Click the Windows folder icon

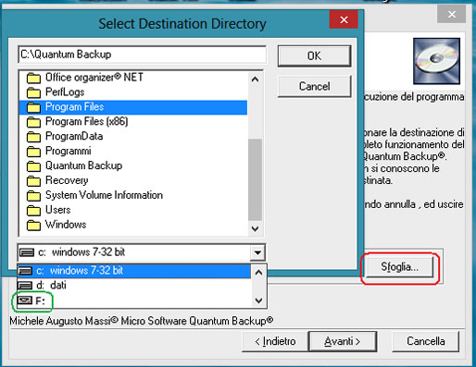click(x=33, y=226)
